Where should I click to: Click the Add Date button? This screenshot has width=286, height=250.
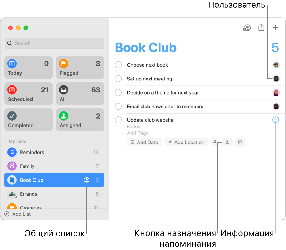click(144, 142)
